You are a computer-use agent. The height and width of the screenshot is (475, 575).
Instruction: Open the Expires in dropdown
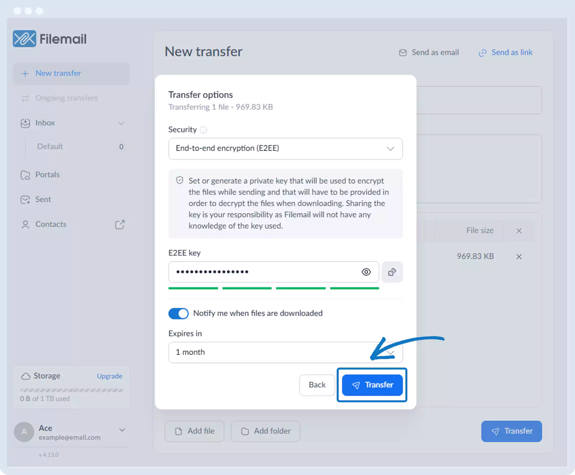pyautogui.click(x=285, y=352)
